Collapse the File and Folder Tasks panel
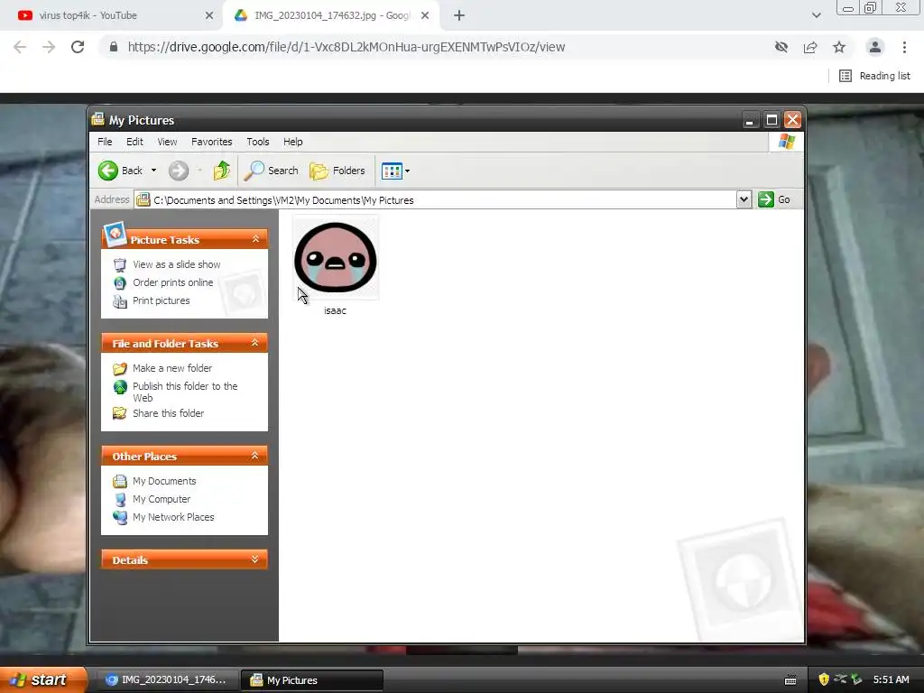The width and height of the screenshot is (924, 693). 255,343
